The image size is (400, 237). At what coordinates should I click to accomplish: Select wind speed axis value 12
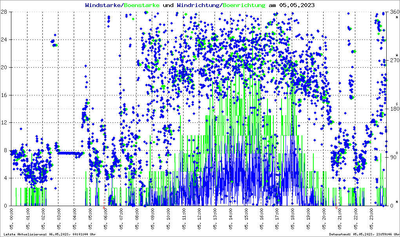point(4,122)
